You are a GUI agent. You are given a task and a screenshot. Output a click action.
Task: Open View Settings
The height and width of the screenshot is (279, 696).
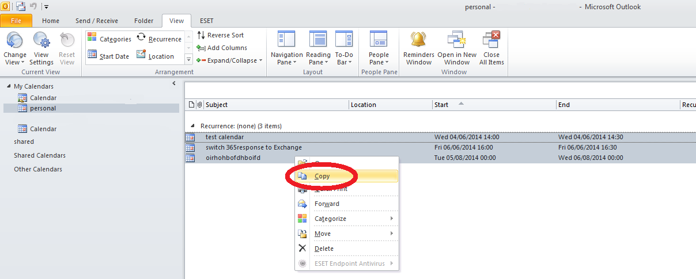(x=41, y=49)
